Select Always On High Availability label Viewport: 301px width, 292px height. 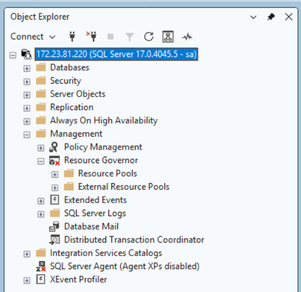tap(104, 121)
